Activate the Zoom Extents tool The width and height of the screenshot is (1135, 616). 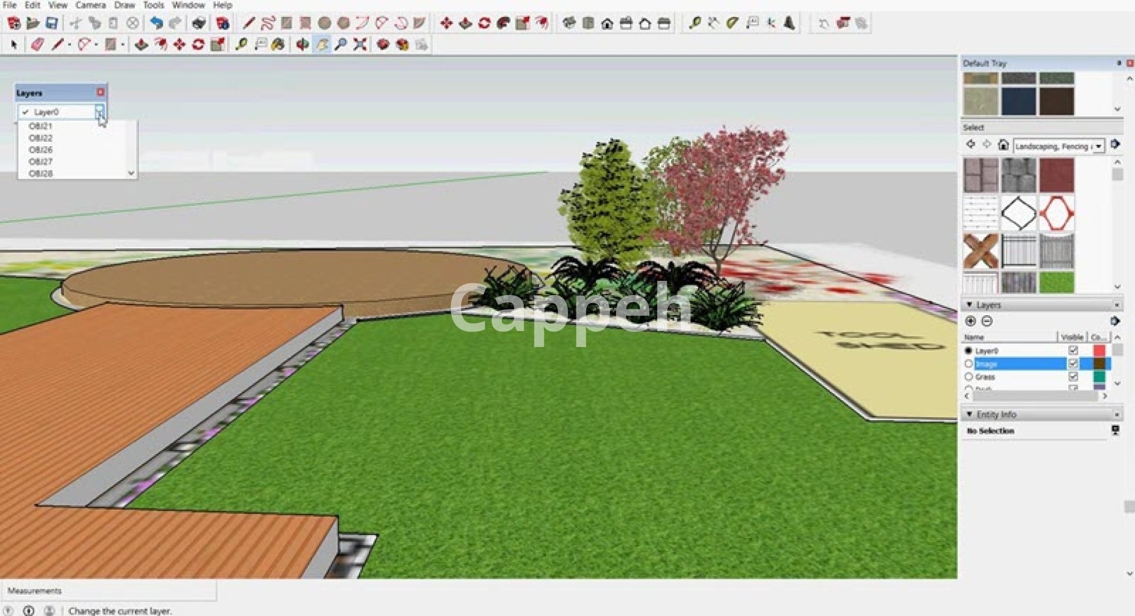pyautogui.click(x=359, y=45)
